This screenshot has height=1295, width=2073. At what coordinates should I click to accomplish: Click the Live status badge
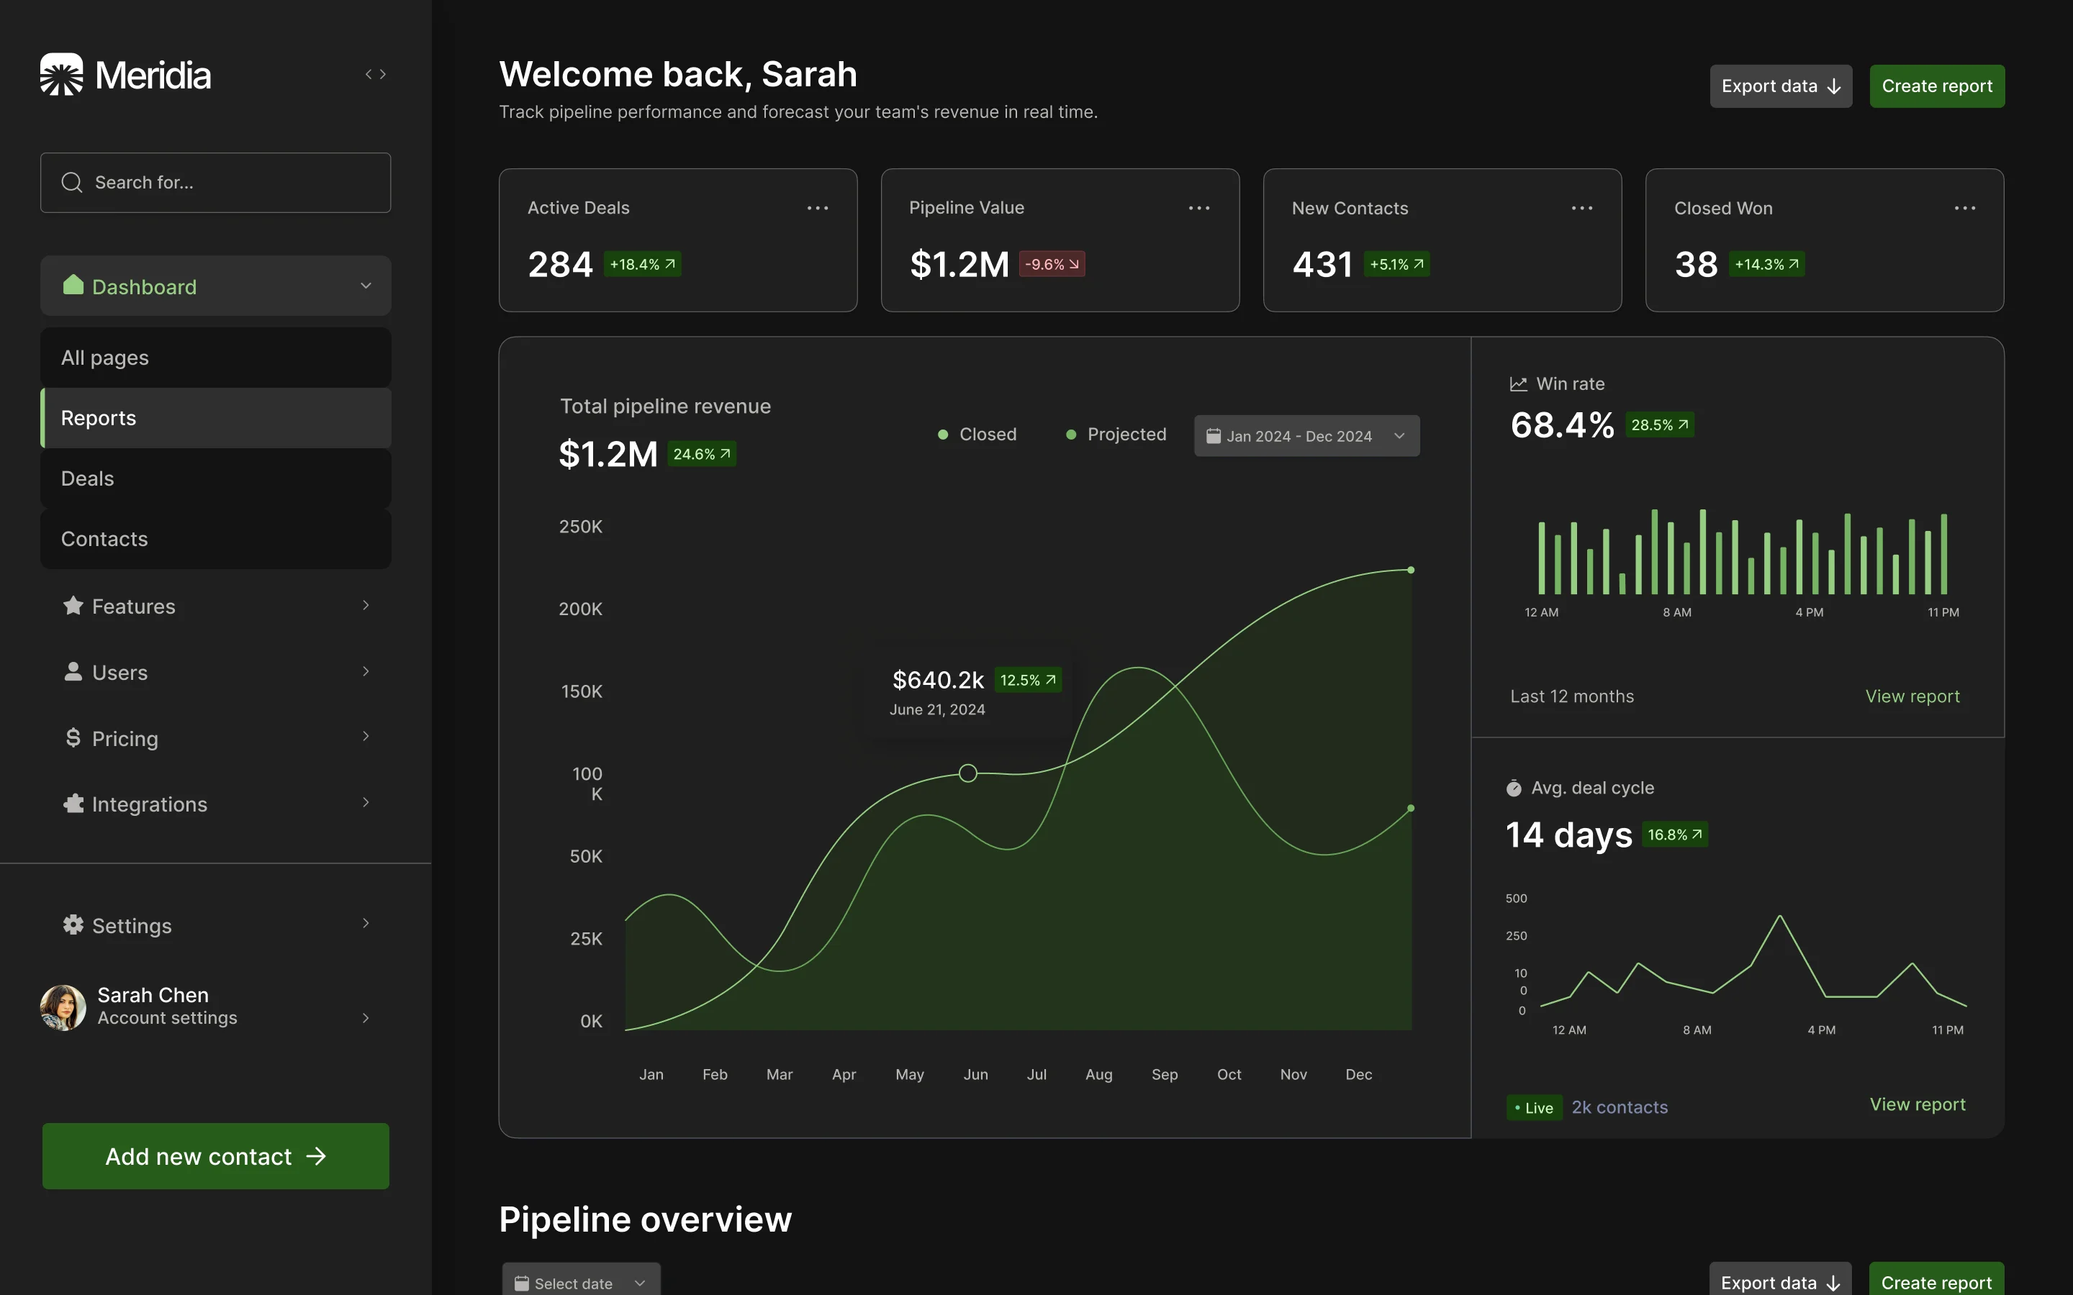1534,1107
